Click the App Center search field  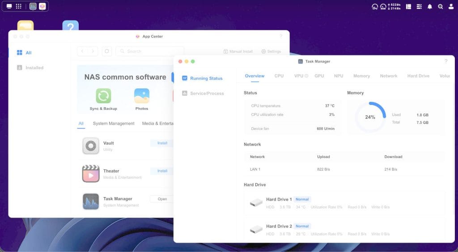(150, 51)
